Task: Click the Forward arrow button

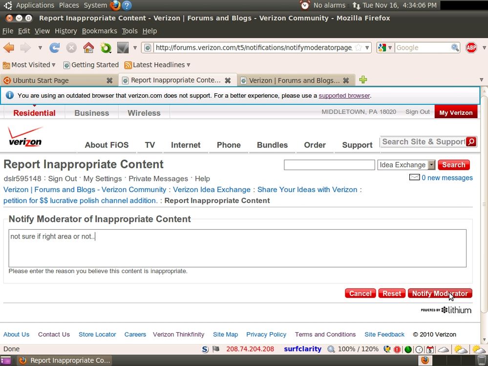Action: (x=25, y=47)
